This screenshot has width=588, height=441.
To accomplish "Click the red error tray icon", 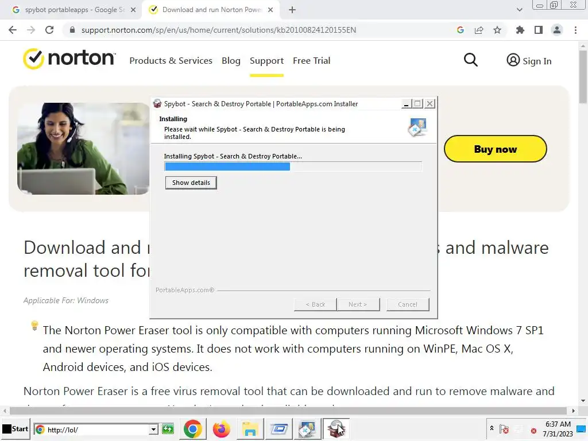I will pos(533,431).
